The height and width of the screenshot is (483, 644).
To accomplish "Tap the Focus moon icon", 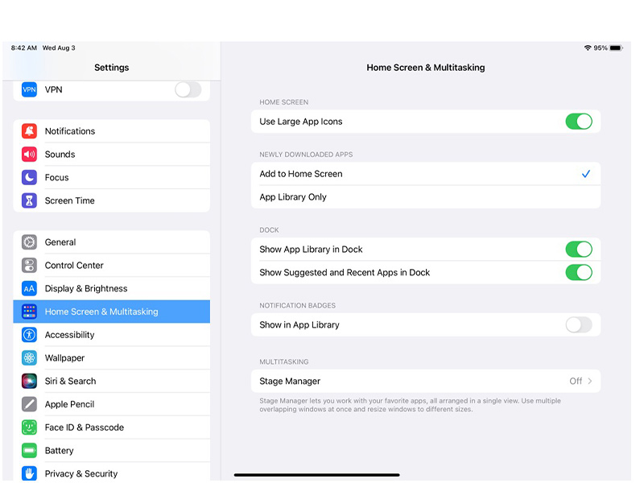I will pos(29,177).
